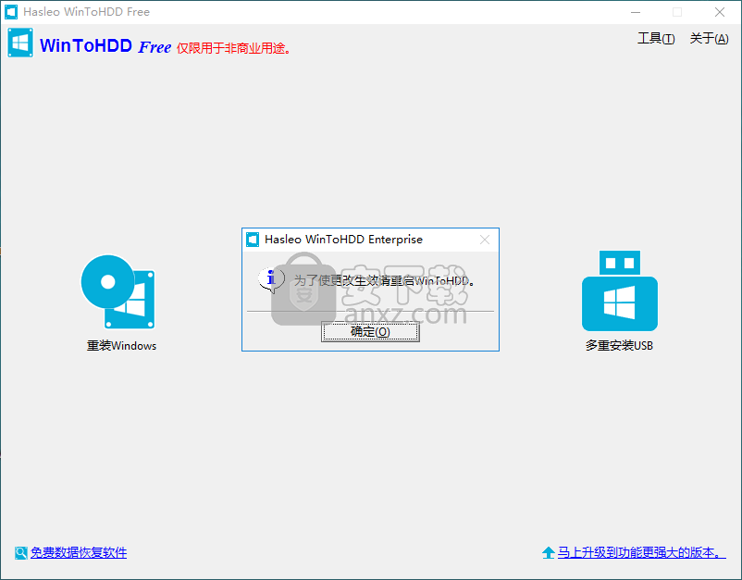Close the Hasleo WinToHDD Enterprise dialog
This screenshot has width=742, height=580.
[485, 240]
